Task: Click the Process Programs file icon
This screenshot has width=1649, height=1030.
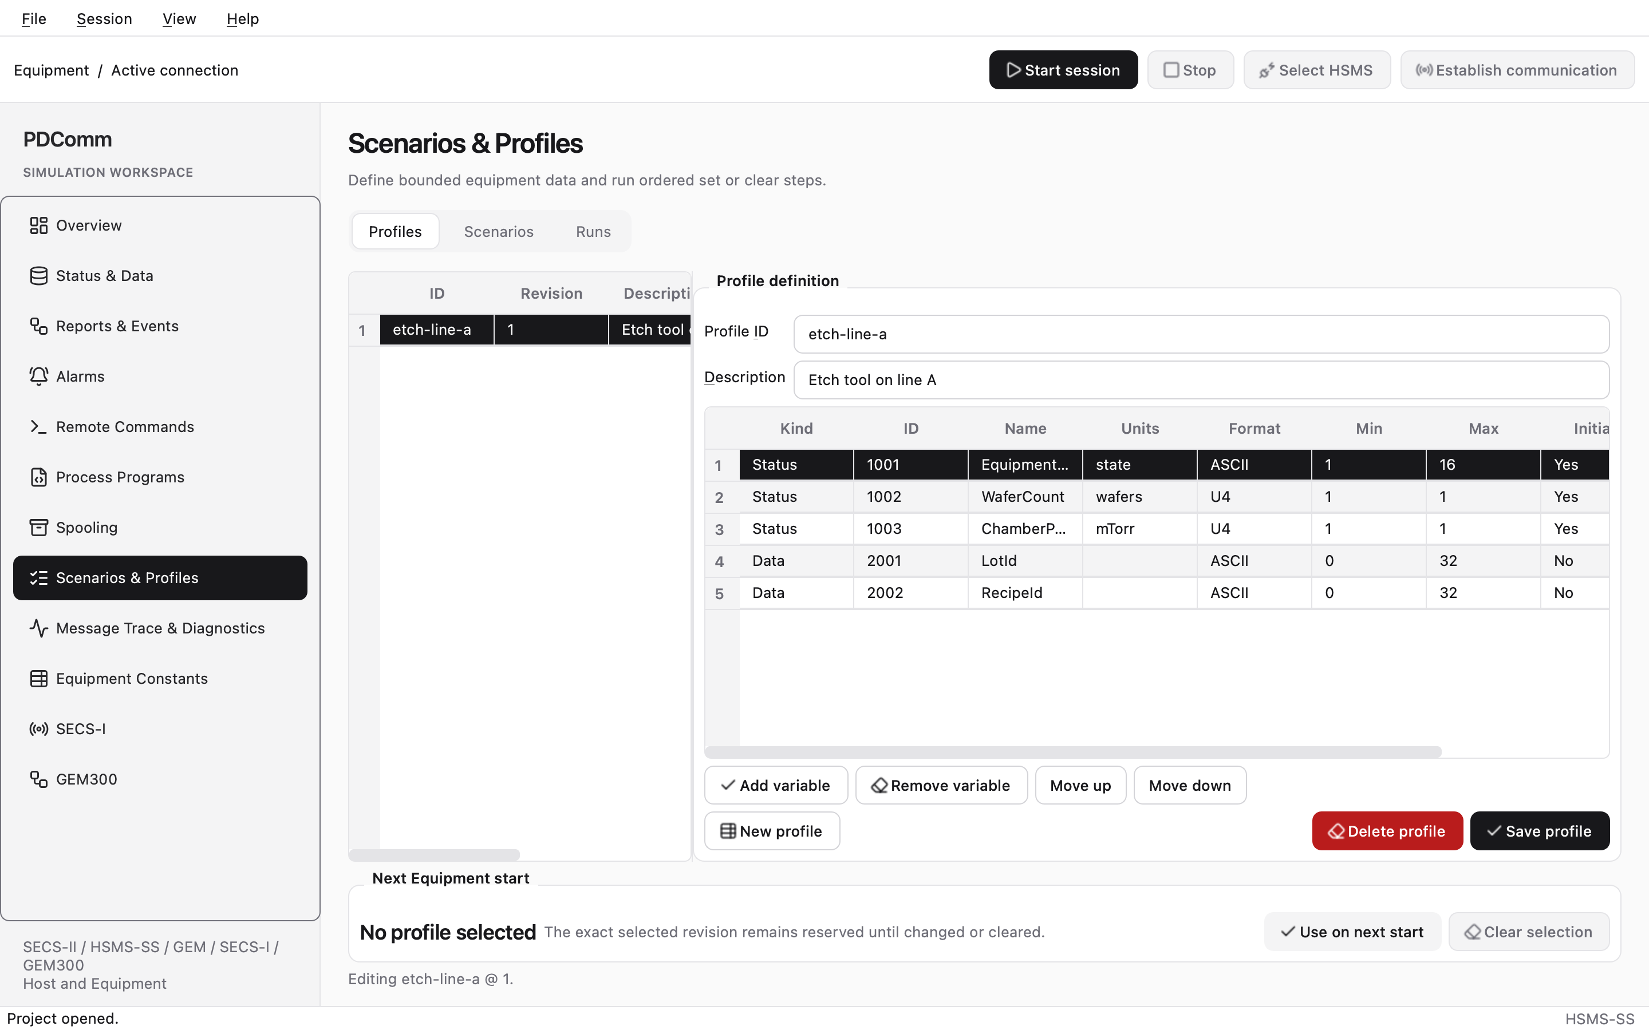Action: pyautogui.click(x=39, y=478)
